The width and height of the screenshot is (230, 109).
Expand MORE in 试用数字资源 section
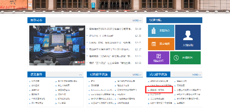(x=196, y=75)
